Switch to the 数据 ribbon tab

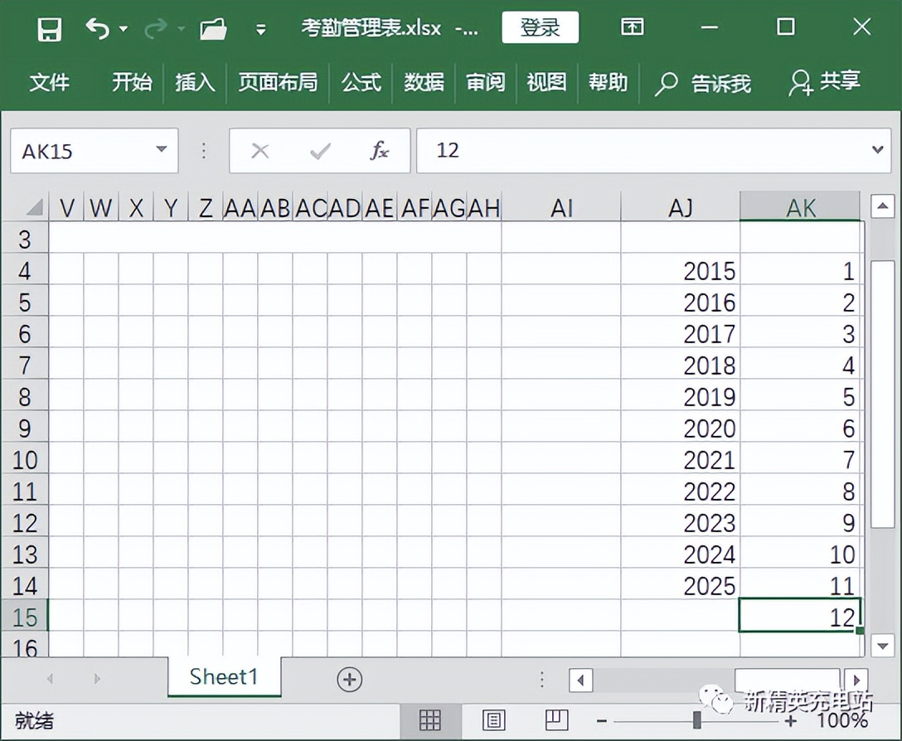[424, 83]
